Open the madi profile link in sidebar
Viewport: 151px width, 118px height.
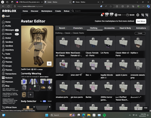[x=6, y=16]
